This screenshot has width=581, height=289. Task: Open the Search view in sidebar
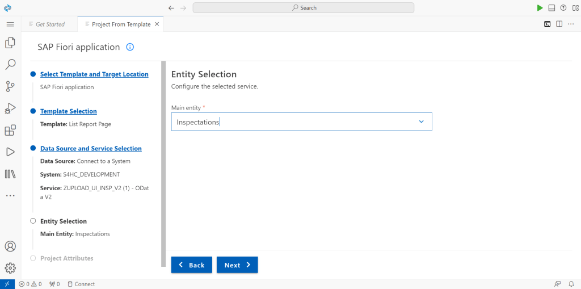click(x=10, y=64)
